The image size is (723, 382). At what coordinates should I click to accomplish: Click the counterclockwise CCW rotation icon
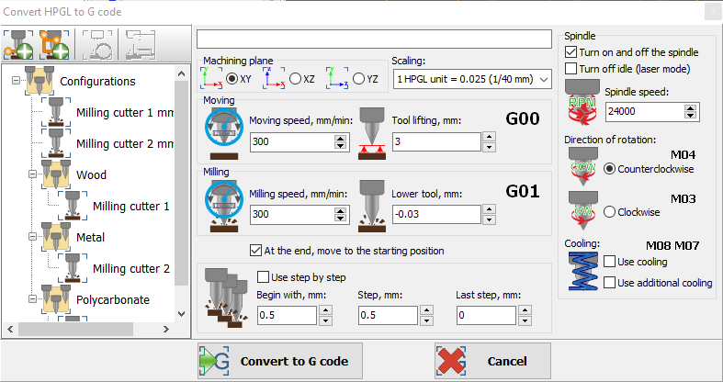[x=583, y=166]
